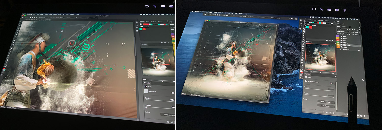Click the Color Range... button

click(x=326, y=106)
